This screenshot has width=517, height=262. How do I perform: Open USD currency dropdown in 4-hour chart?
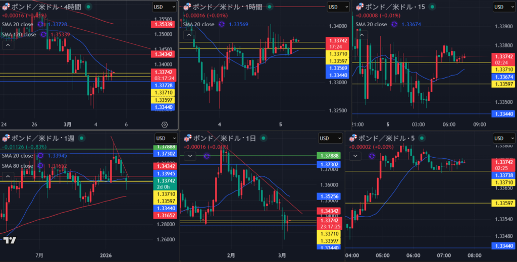tap(165, 7)
